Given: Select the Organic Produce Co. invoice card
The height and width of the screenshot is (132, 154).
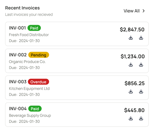Looking at the screenshot, I should (77, 61).
